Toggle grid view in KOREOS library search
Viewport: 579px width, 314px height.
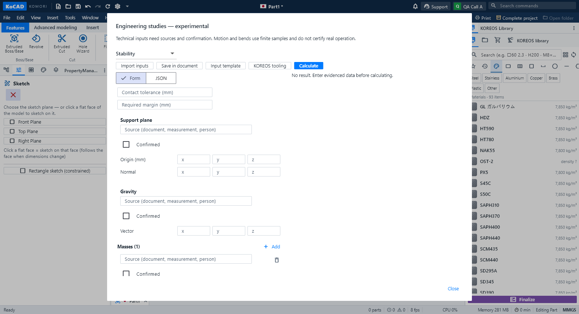pyautogui.click(x=565, y=55)
